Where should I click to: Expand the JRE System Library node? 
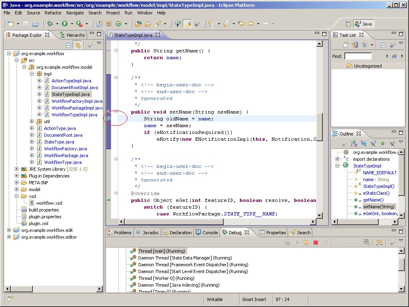(17, 169)
